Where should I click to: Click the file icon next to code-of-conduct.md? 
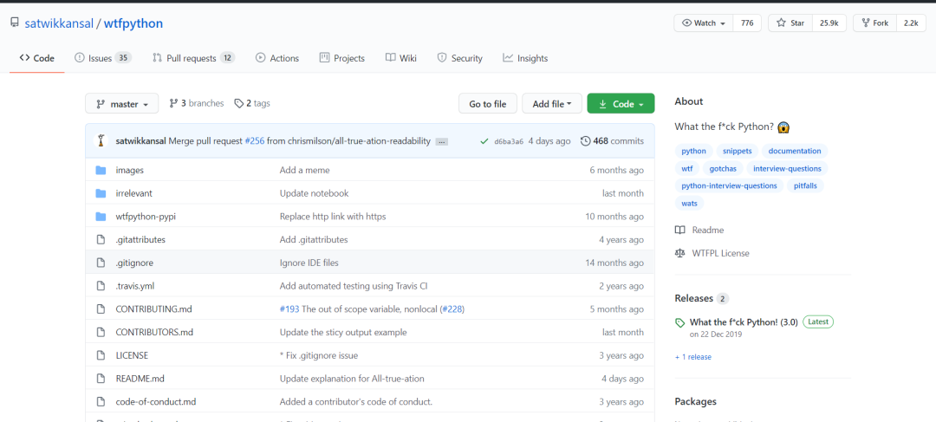point(101,402)
